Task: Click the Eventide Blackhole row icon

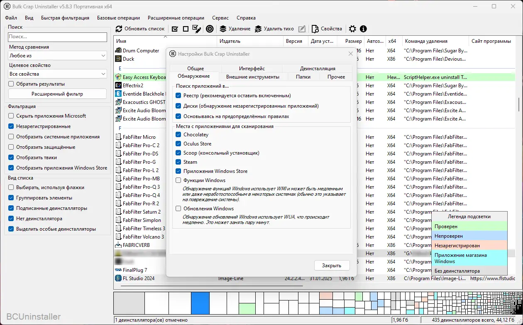Action: tap(118, 94)
